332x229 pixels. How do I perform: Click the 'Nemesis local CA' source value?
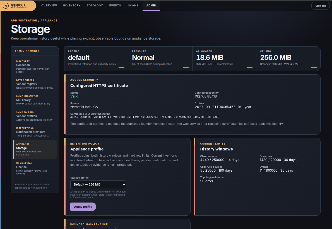click(x=84, y=107)
